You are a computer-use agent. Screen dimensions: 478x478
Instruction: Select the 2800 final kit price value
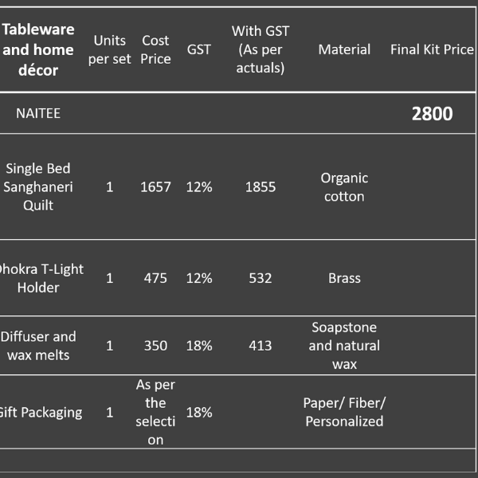pos(432,113)
